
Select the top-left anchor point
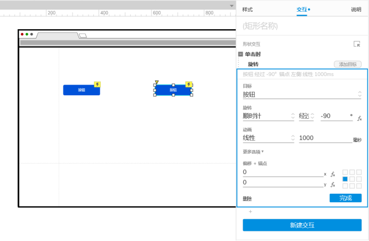coord(345,172)
